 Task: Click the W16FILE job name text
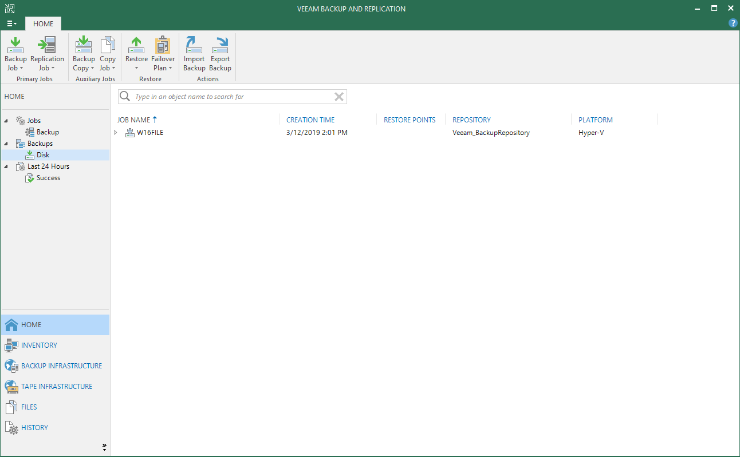tap(150, 133)
